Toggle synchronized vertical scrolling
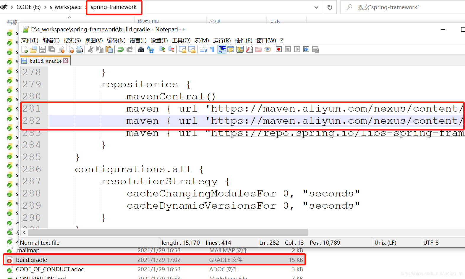This screenshot has height=279, width=465. point(182,49)
